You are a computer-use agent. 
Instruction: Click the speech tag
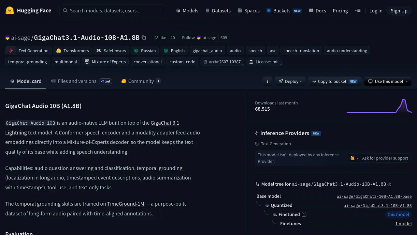(255, 51)
